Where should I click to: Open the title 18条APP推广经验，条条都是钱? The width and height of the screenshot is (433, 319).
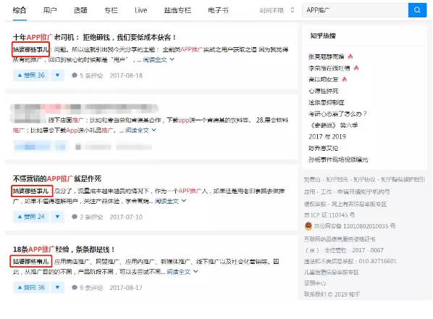point(64,249)
